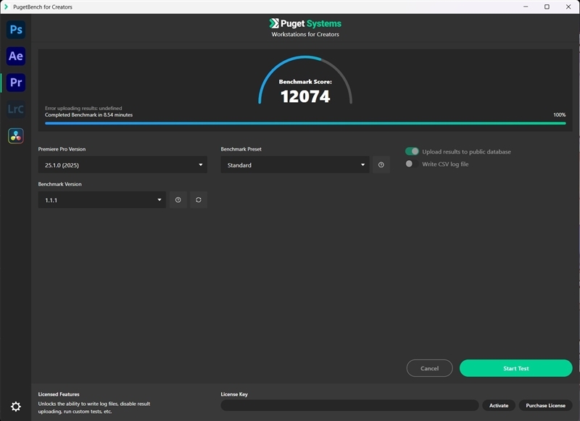Open the Premiere Pro Version dropdown
Image resolution: width=580 pixels, height=421 pixels.
[x=123, y=164]
